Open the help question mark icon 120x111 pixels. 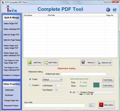click(115, 10)
